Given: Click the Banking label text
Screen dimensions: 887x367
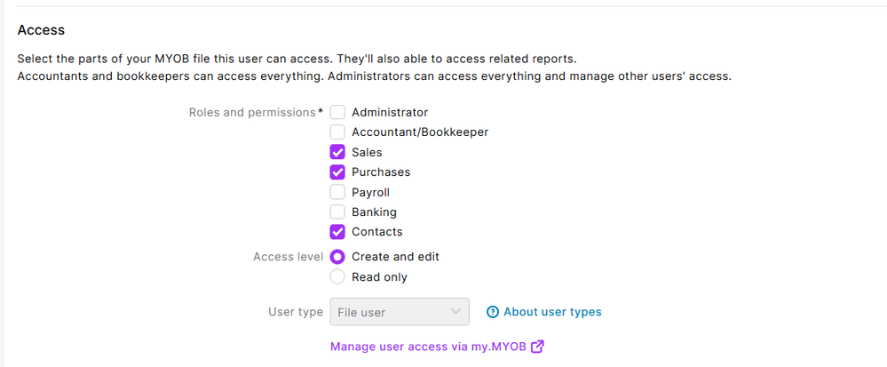Looking at the screenshot, I should point(374,212).
